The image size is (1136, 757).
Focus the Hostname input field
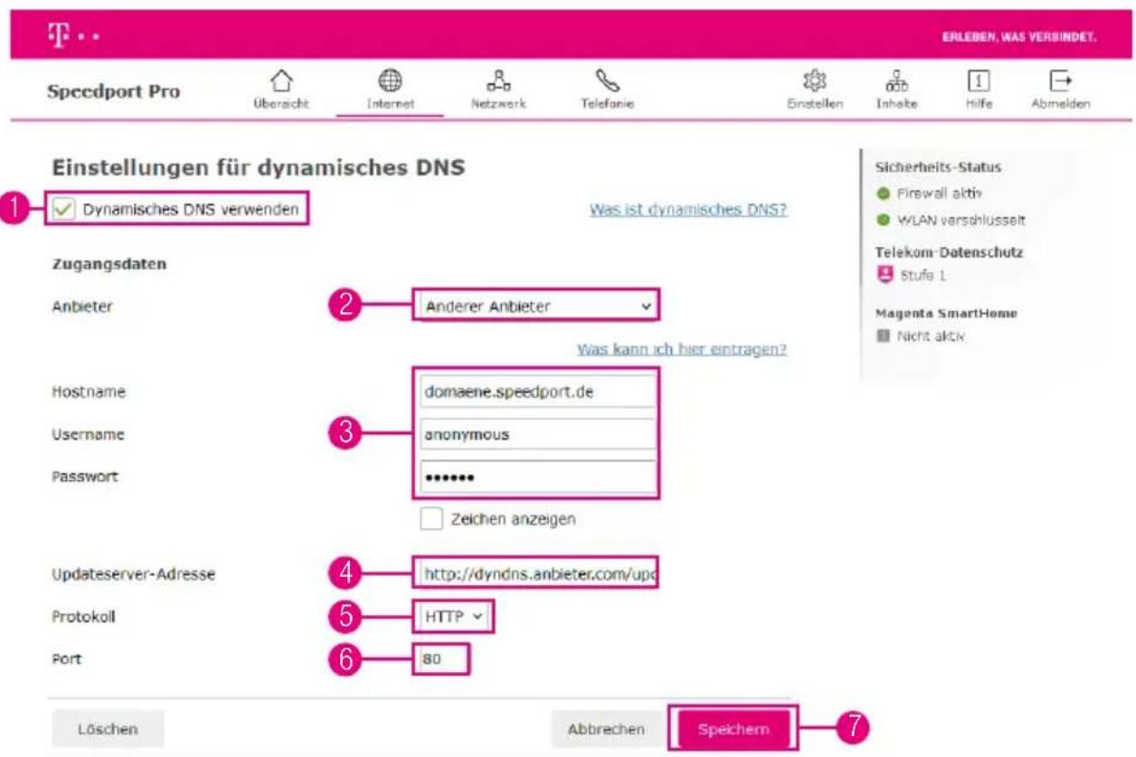(x=537, y=393)
